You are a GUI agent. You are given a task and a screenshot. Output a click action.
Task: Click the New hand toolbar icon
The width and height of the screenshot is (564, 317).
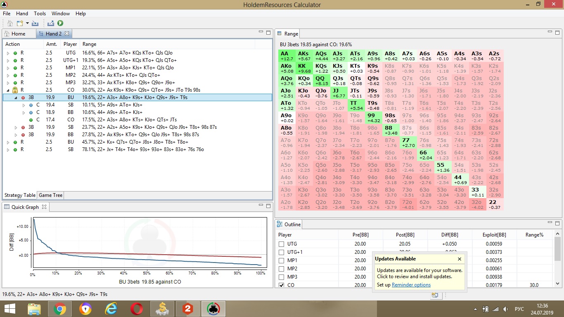[x=19, y=24]
